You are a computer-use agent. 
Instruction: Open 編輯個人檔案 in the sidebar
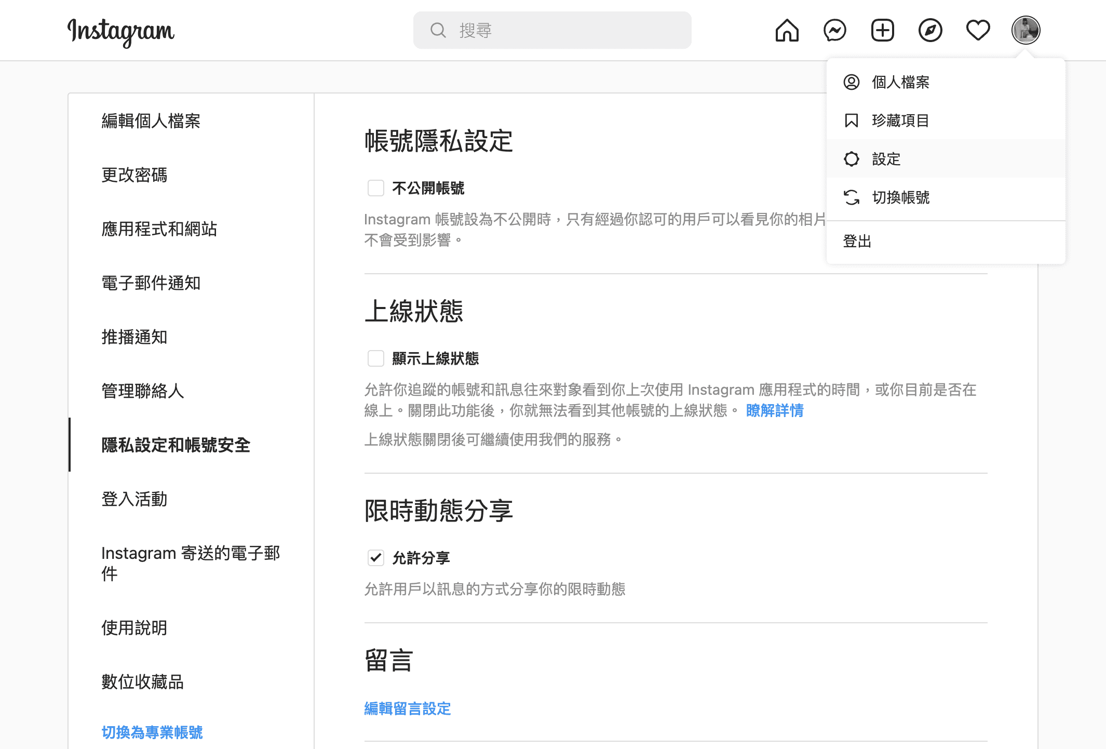point(191,121)
